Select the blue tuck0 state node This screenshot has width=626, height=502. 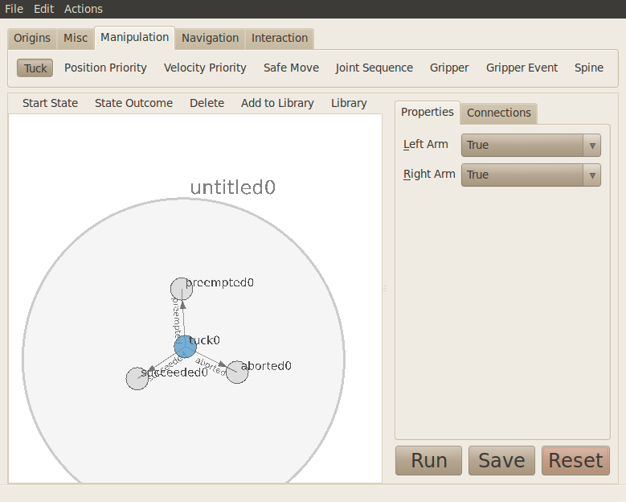[185, 347]
